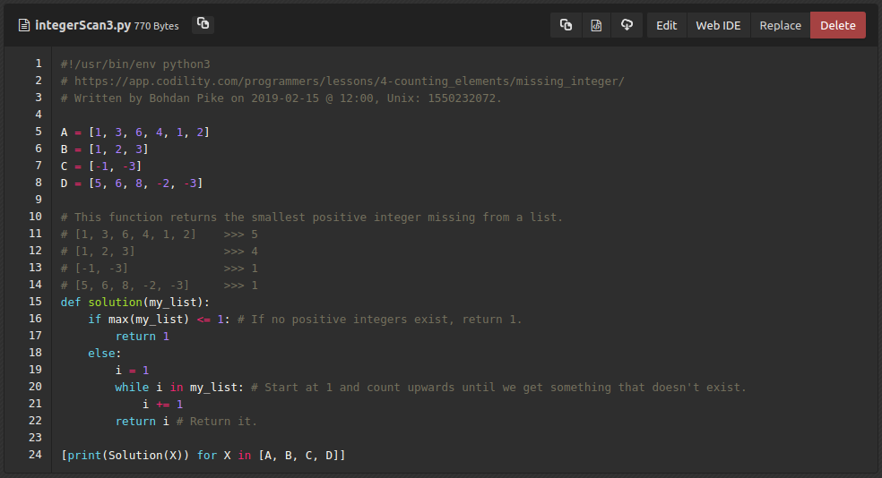Go to line number 10
The image size is (882, 478).
(x=35, y=217)
